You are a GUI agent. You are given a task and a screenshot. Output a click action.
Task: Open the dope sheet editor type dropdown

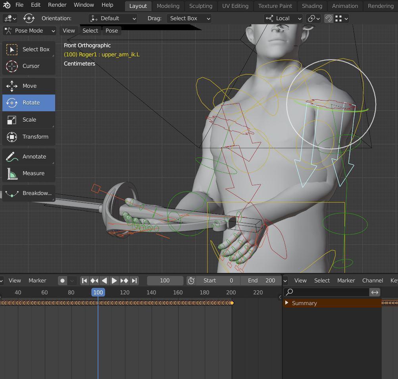[x=285, y=280]
